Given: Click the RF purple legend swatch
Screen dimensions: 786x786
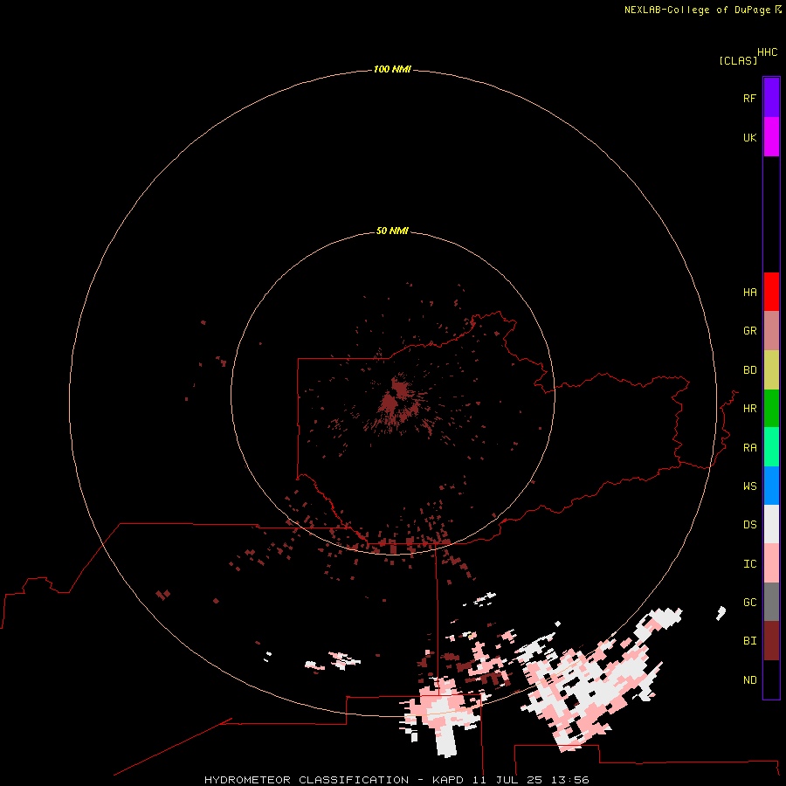Looking at the screenshot, I should point(771,98).
